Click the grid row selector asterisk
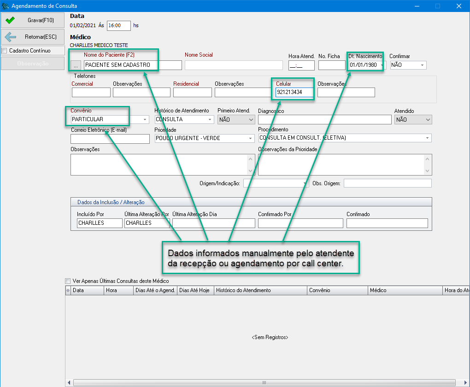 [68, 290]
